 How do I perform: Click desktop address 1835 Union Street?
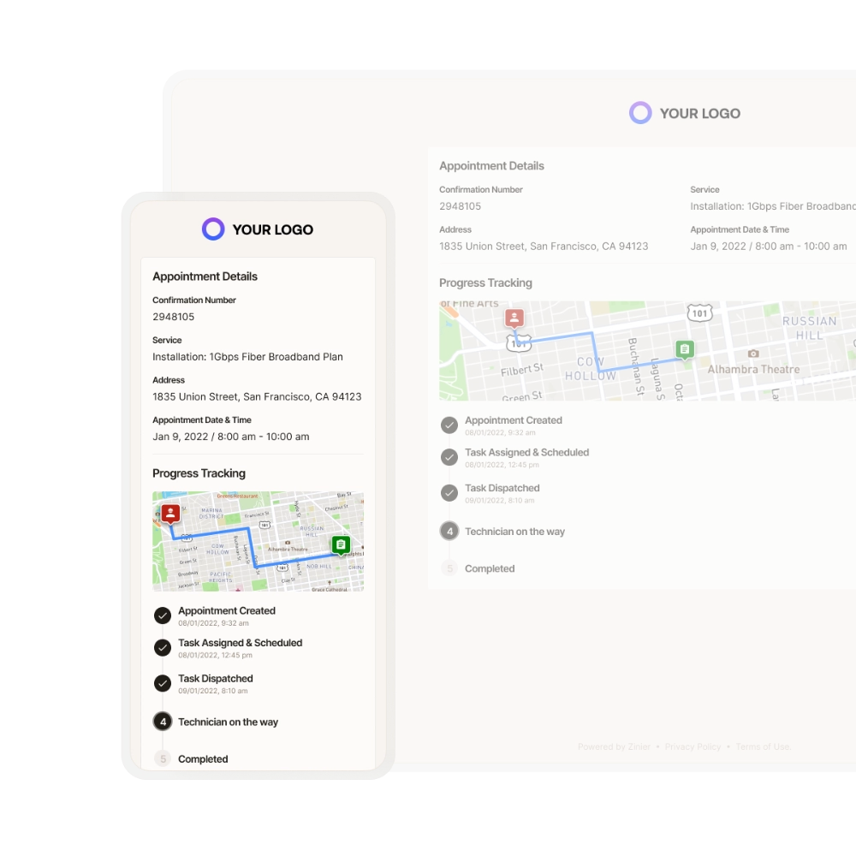point(544,247)
